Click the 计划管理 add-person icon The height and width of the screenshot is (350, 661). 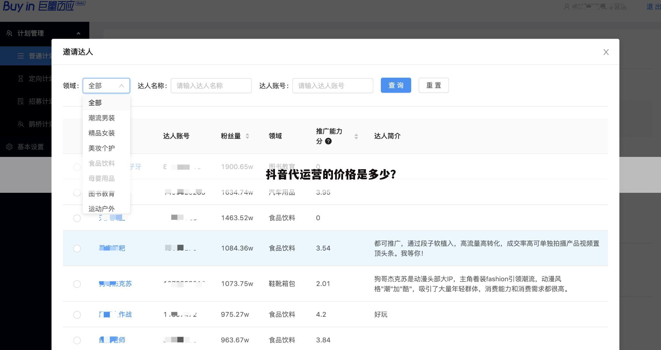pos(10,33)
